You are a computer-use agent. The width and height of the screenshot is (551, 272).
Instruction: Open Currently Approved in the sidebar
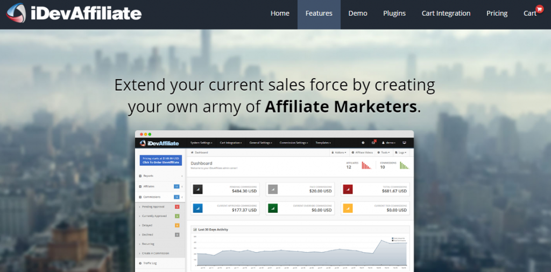click(160, 216)
